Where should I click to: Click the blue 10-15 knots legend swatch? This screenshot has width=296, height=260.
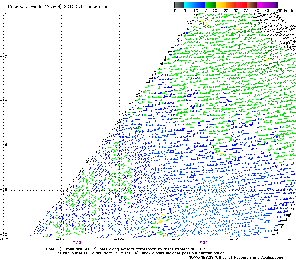click(200, 5)
